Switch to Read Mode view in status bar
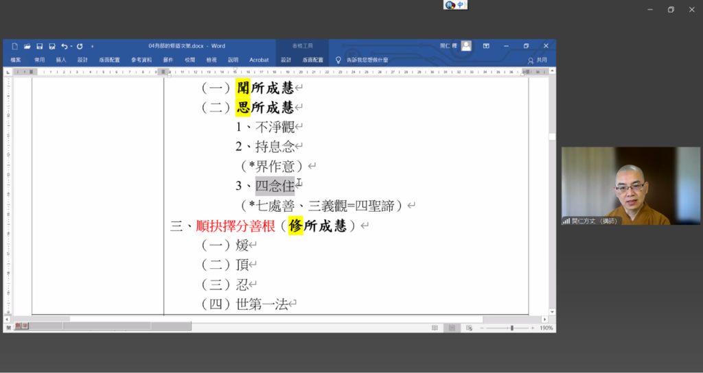Screen dimensions: 703x373 click(435, 328)
